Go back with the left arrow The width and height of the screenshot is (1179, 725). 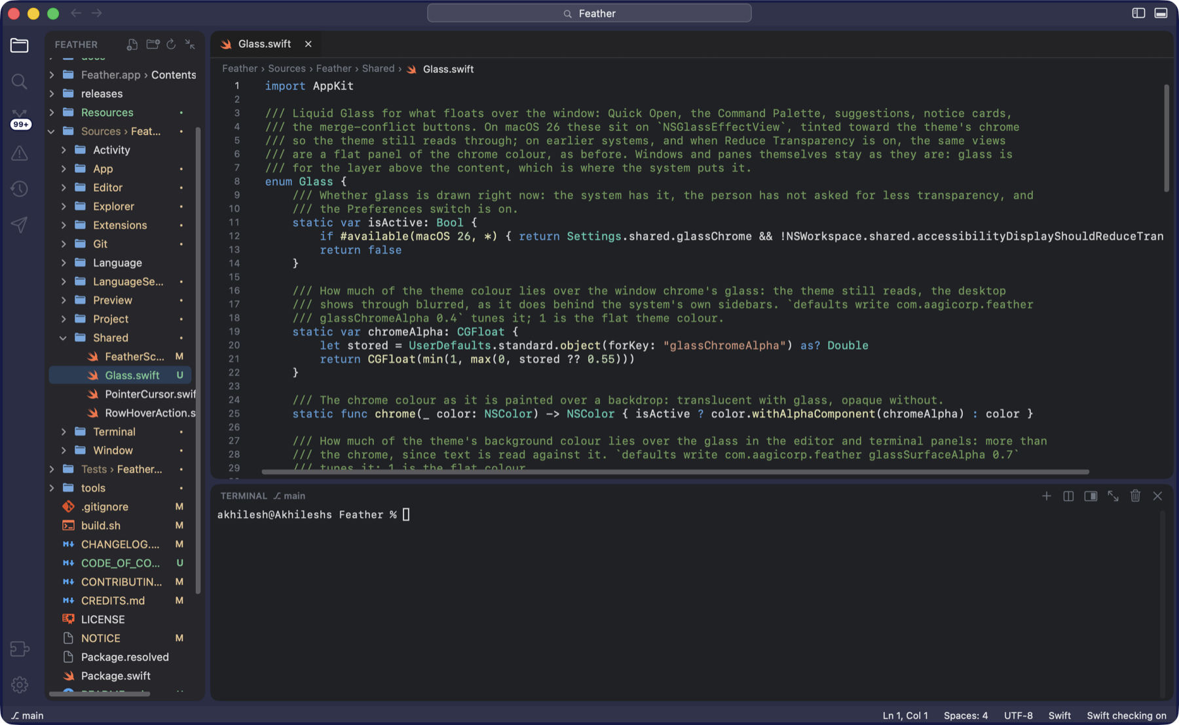point(76,13)
